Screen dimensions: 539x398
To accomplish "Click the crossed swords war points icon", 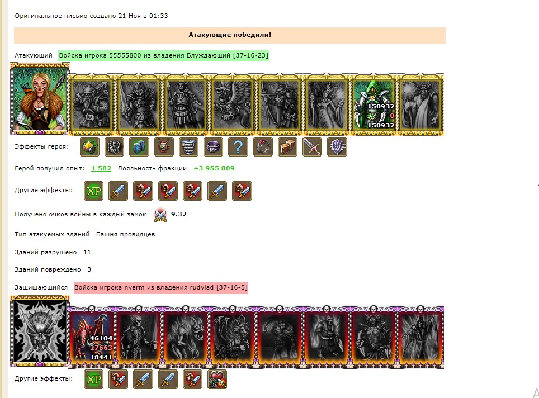I will click(160, 215).
